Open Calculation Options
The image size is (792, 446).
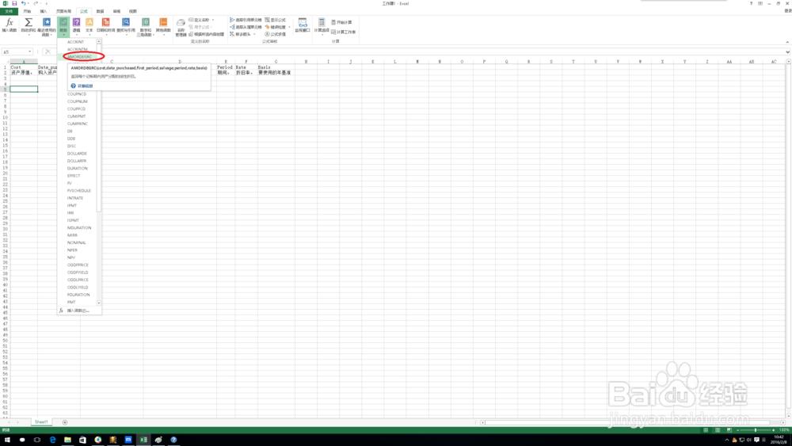click(322, 26)
